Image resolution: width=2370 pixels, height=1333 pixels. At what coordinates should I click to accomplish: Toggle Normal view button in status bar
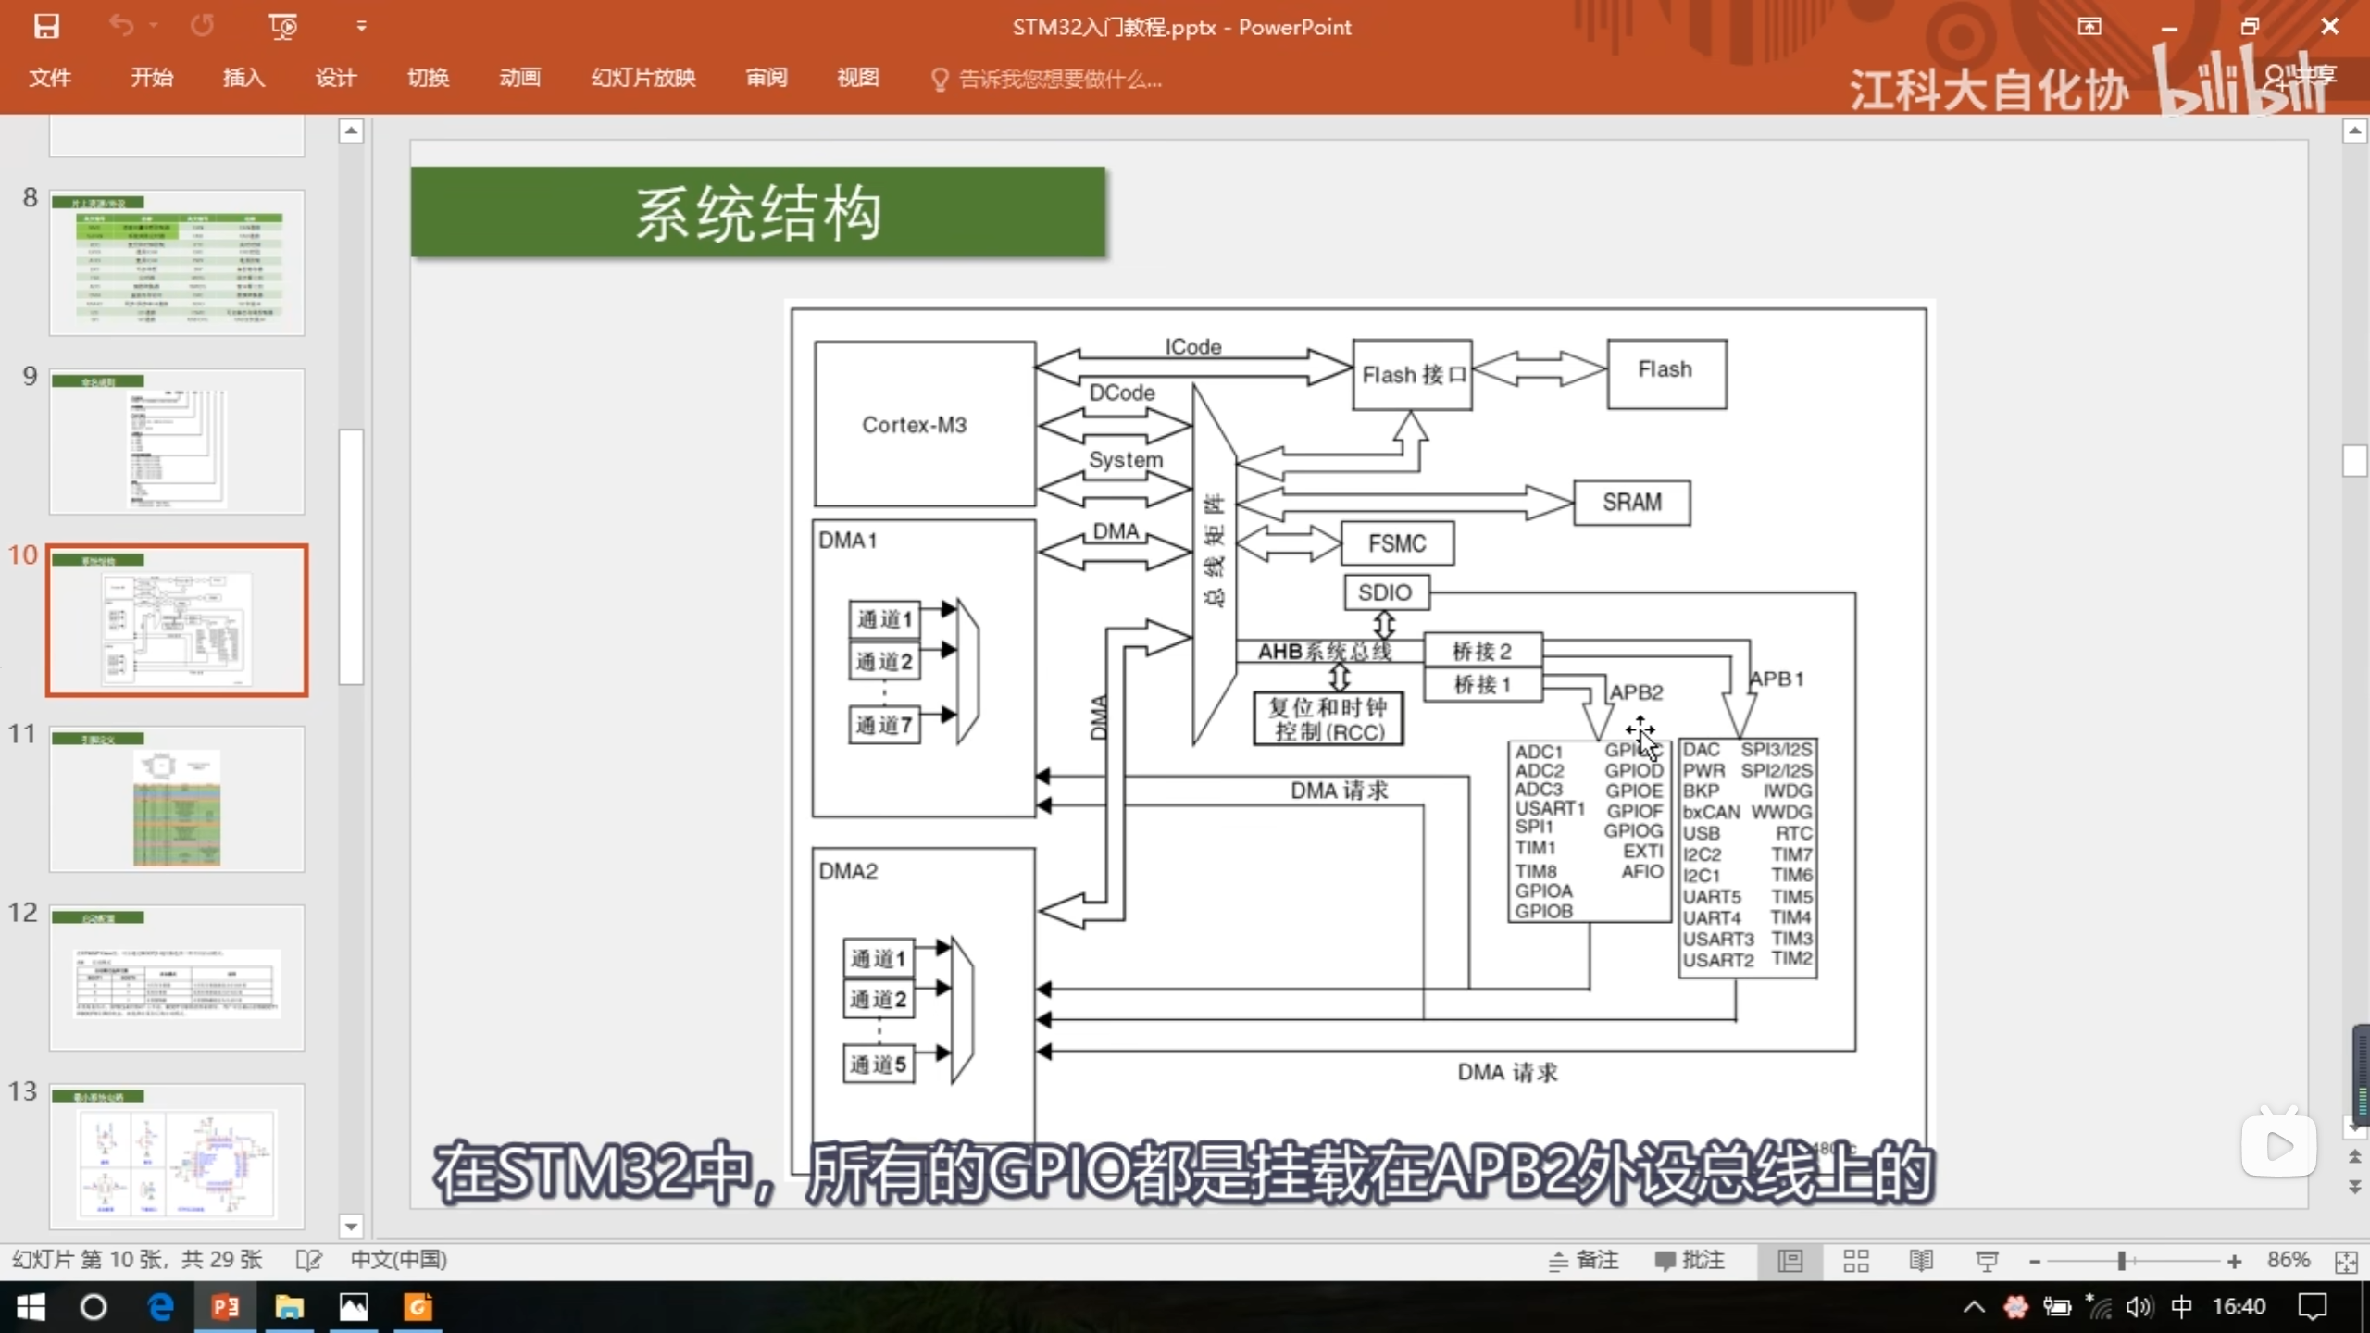tap(1790, 1261)
